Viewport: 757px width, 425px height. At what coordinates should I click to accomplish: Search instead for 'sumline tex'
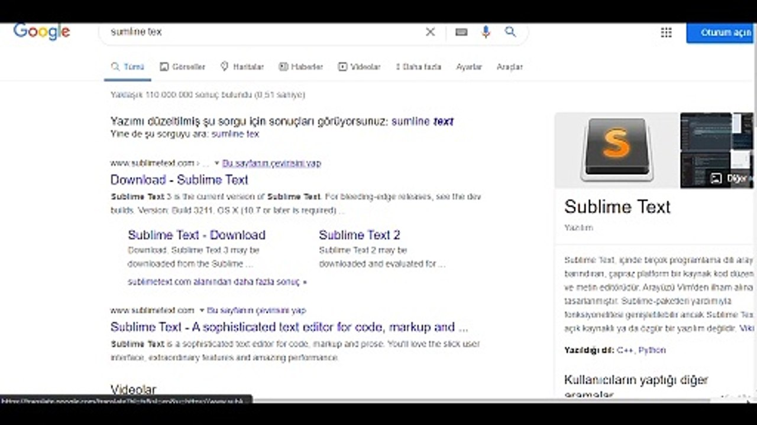235,134
